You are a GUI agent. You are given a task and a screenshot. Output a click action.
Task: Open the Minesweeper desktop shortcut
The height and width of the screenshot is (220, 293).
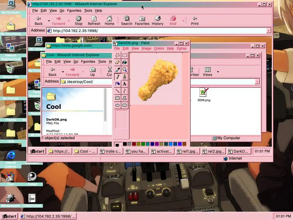click(x=11, y=201)
